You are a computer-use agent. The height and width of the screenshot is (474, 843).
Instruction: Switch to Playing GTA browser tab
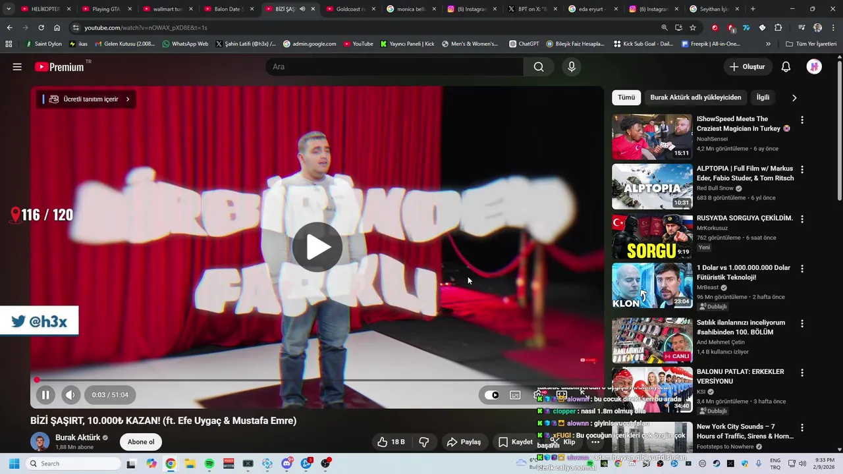[x=106, y=9]
